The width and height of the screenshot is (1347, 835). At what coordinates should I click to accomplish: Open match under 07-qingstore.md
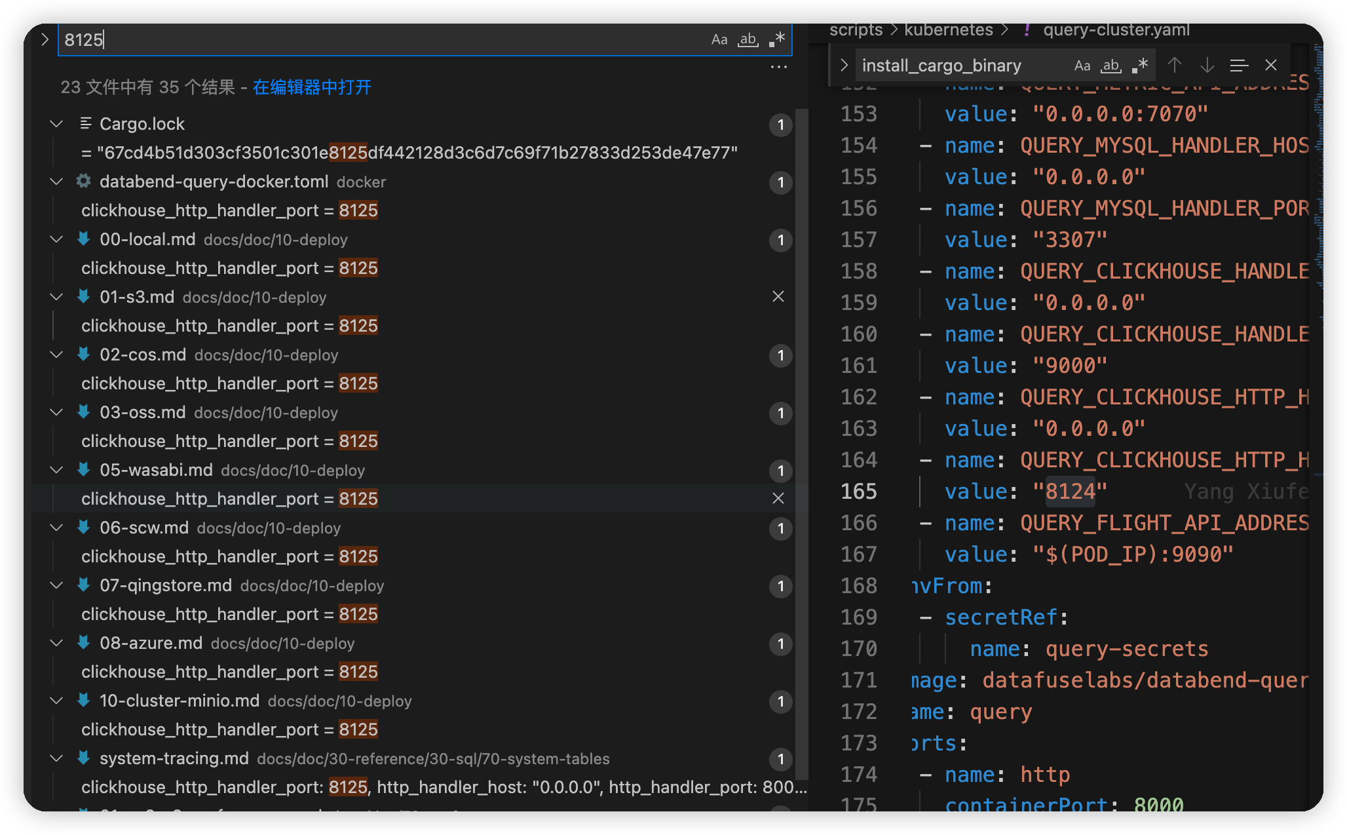(x=229, y=614)
